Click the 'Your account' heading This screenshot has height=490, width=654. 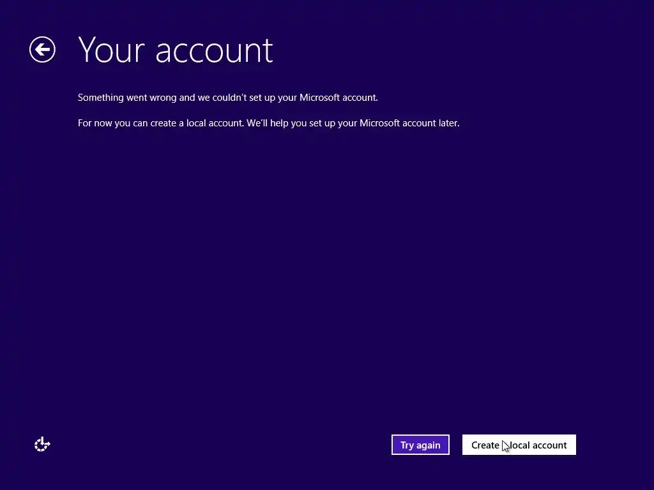point(176,50)
